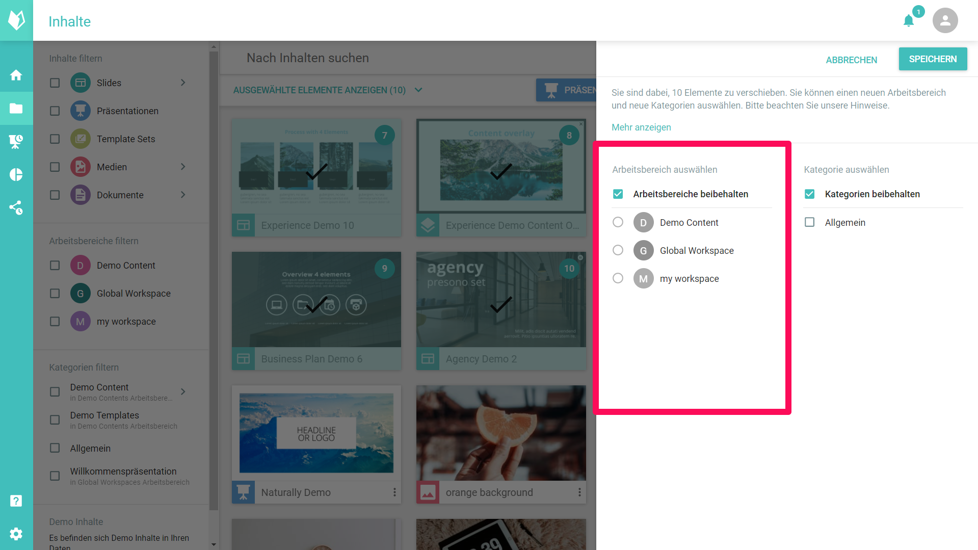Open the analytics pie chart icon
This screenshot has height=550, width=978.
16,175
